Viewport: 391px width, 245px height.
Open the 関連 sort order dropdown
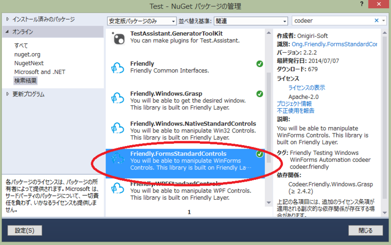click(x=251, y=21)
